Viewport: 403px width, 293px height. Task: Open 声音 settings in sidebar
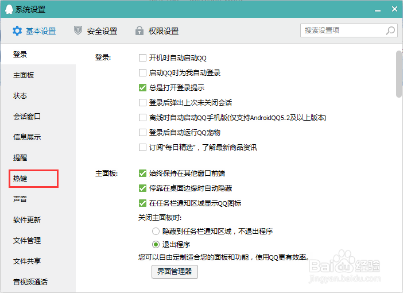click(x=38, y=199)
